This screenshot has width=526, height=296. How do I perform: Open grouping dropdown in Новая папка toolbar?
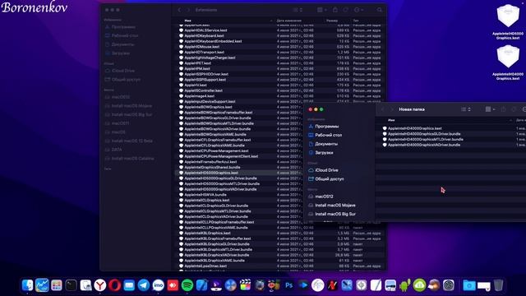point(490,109)
